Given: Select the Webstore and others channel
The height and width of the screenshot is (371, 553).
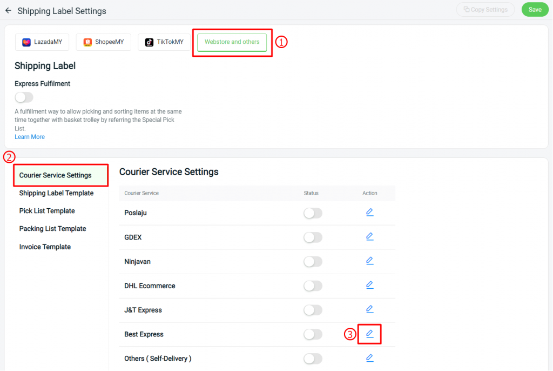Looking at the screenshot, I should pyautogui.click(x=232, y=42).
